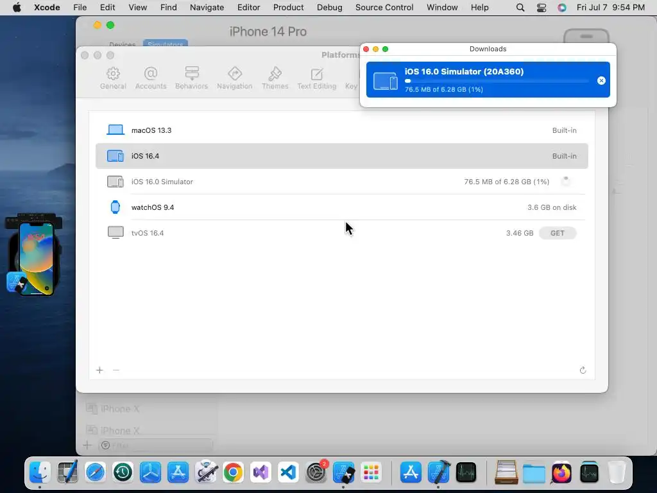The image size is (657, 493).
Task: Open the Accounts preferences pane
Action: coord(151,78)
